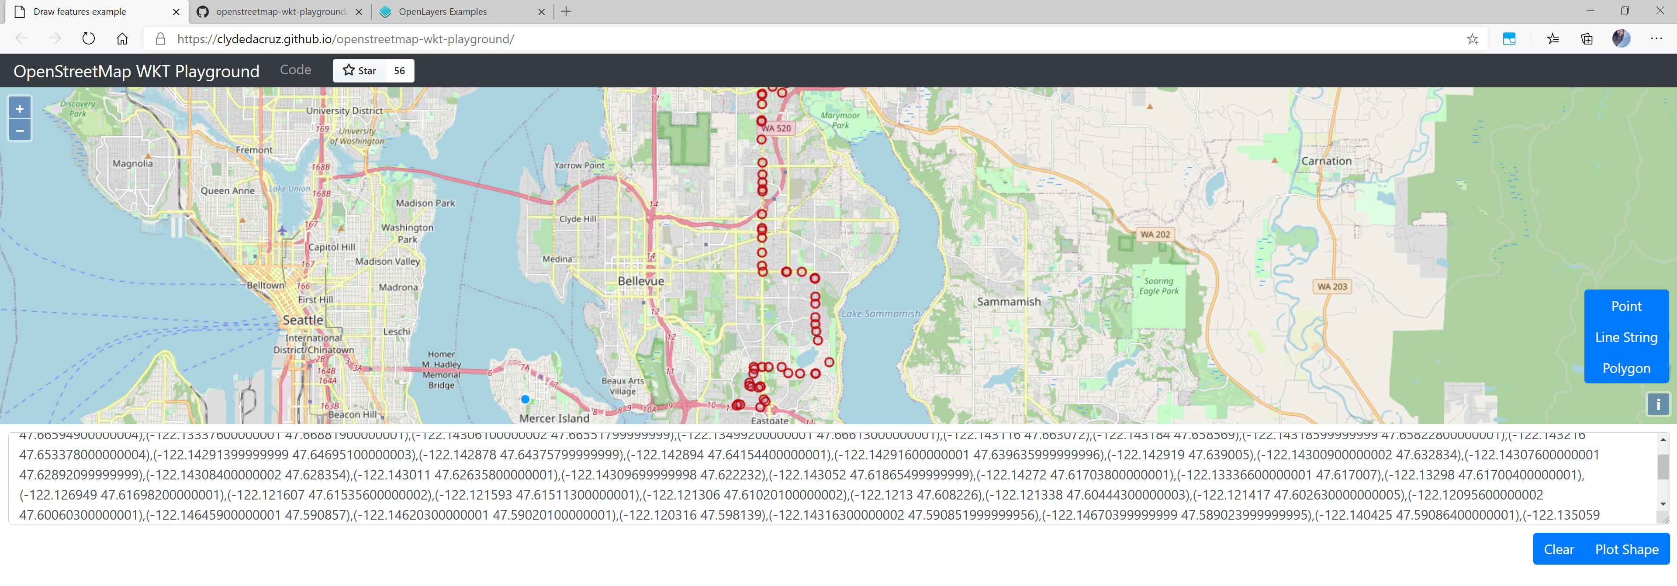Star the repository on GitHub
Screen dimensions: 1677x586
tap(360, 70)
